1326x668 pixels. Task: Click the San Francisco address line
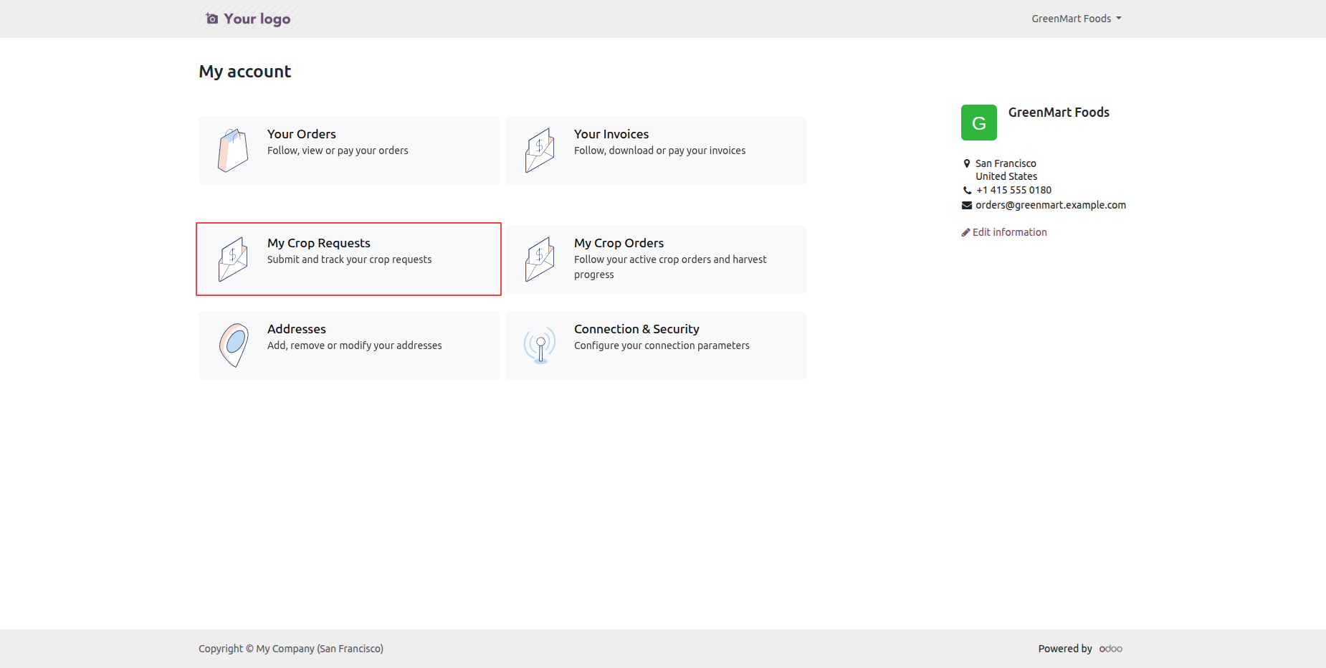pyautogui.click(x=1006, y=163)
